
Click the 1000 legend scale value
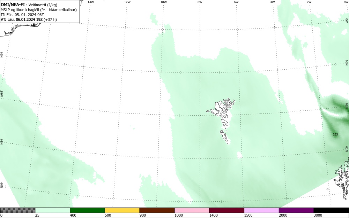click(x=179, y=215)
